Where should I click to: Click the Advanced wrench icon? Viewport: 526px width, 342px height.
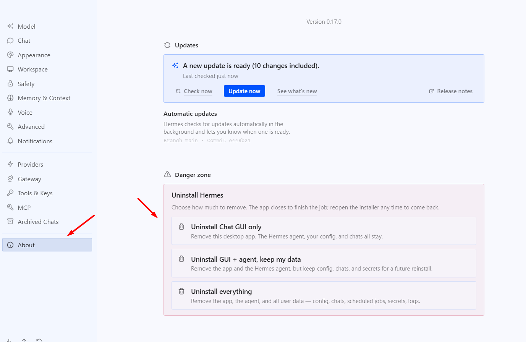(x=10, y=126)
